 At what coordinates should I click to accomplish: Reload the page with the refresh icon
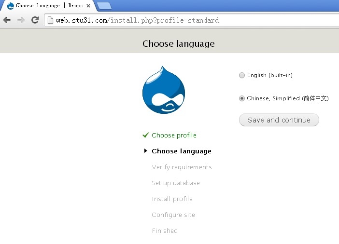click(x=35, y=20)
